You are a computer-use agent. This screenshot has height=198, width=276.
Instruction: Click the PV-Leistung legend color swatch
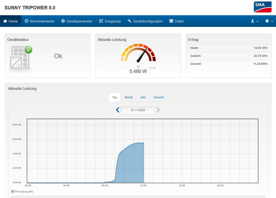(x=13, y=191)
